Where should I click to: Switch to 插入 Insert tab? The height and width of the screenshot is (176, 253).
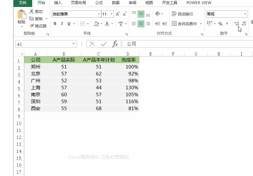pyautogui.click(x=58, y=3)
